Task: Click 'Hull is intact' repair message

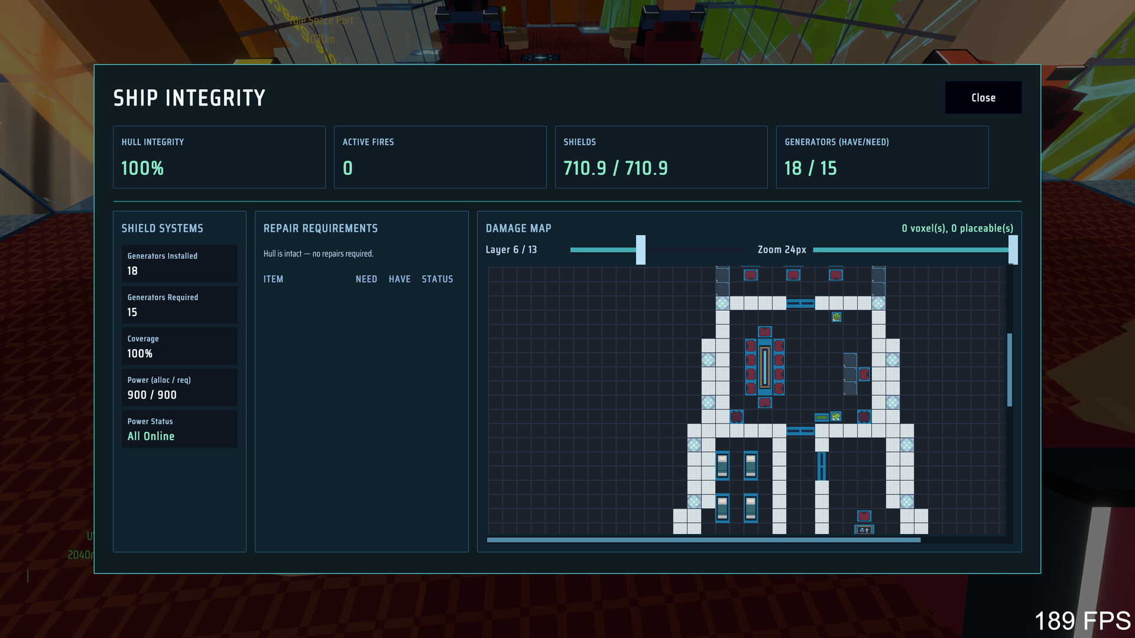Action: 319,254
